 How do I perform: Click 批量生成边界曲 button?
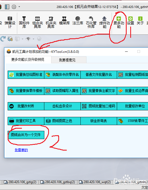132,91
